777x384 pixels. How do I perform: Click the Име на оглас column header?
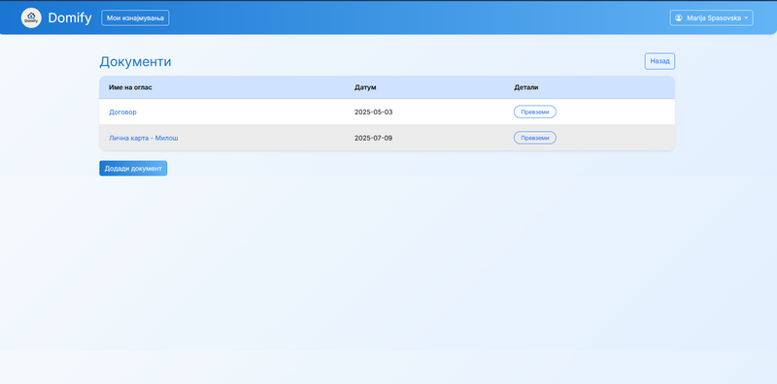[130, 87]
